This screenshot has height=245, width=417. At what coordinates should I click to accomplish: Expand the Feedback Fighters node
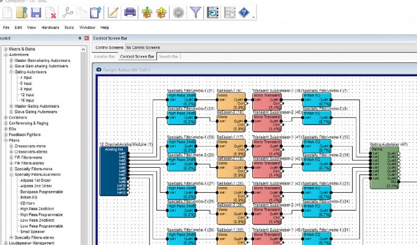(x=6, y=135)
